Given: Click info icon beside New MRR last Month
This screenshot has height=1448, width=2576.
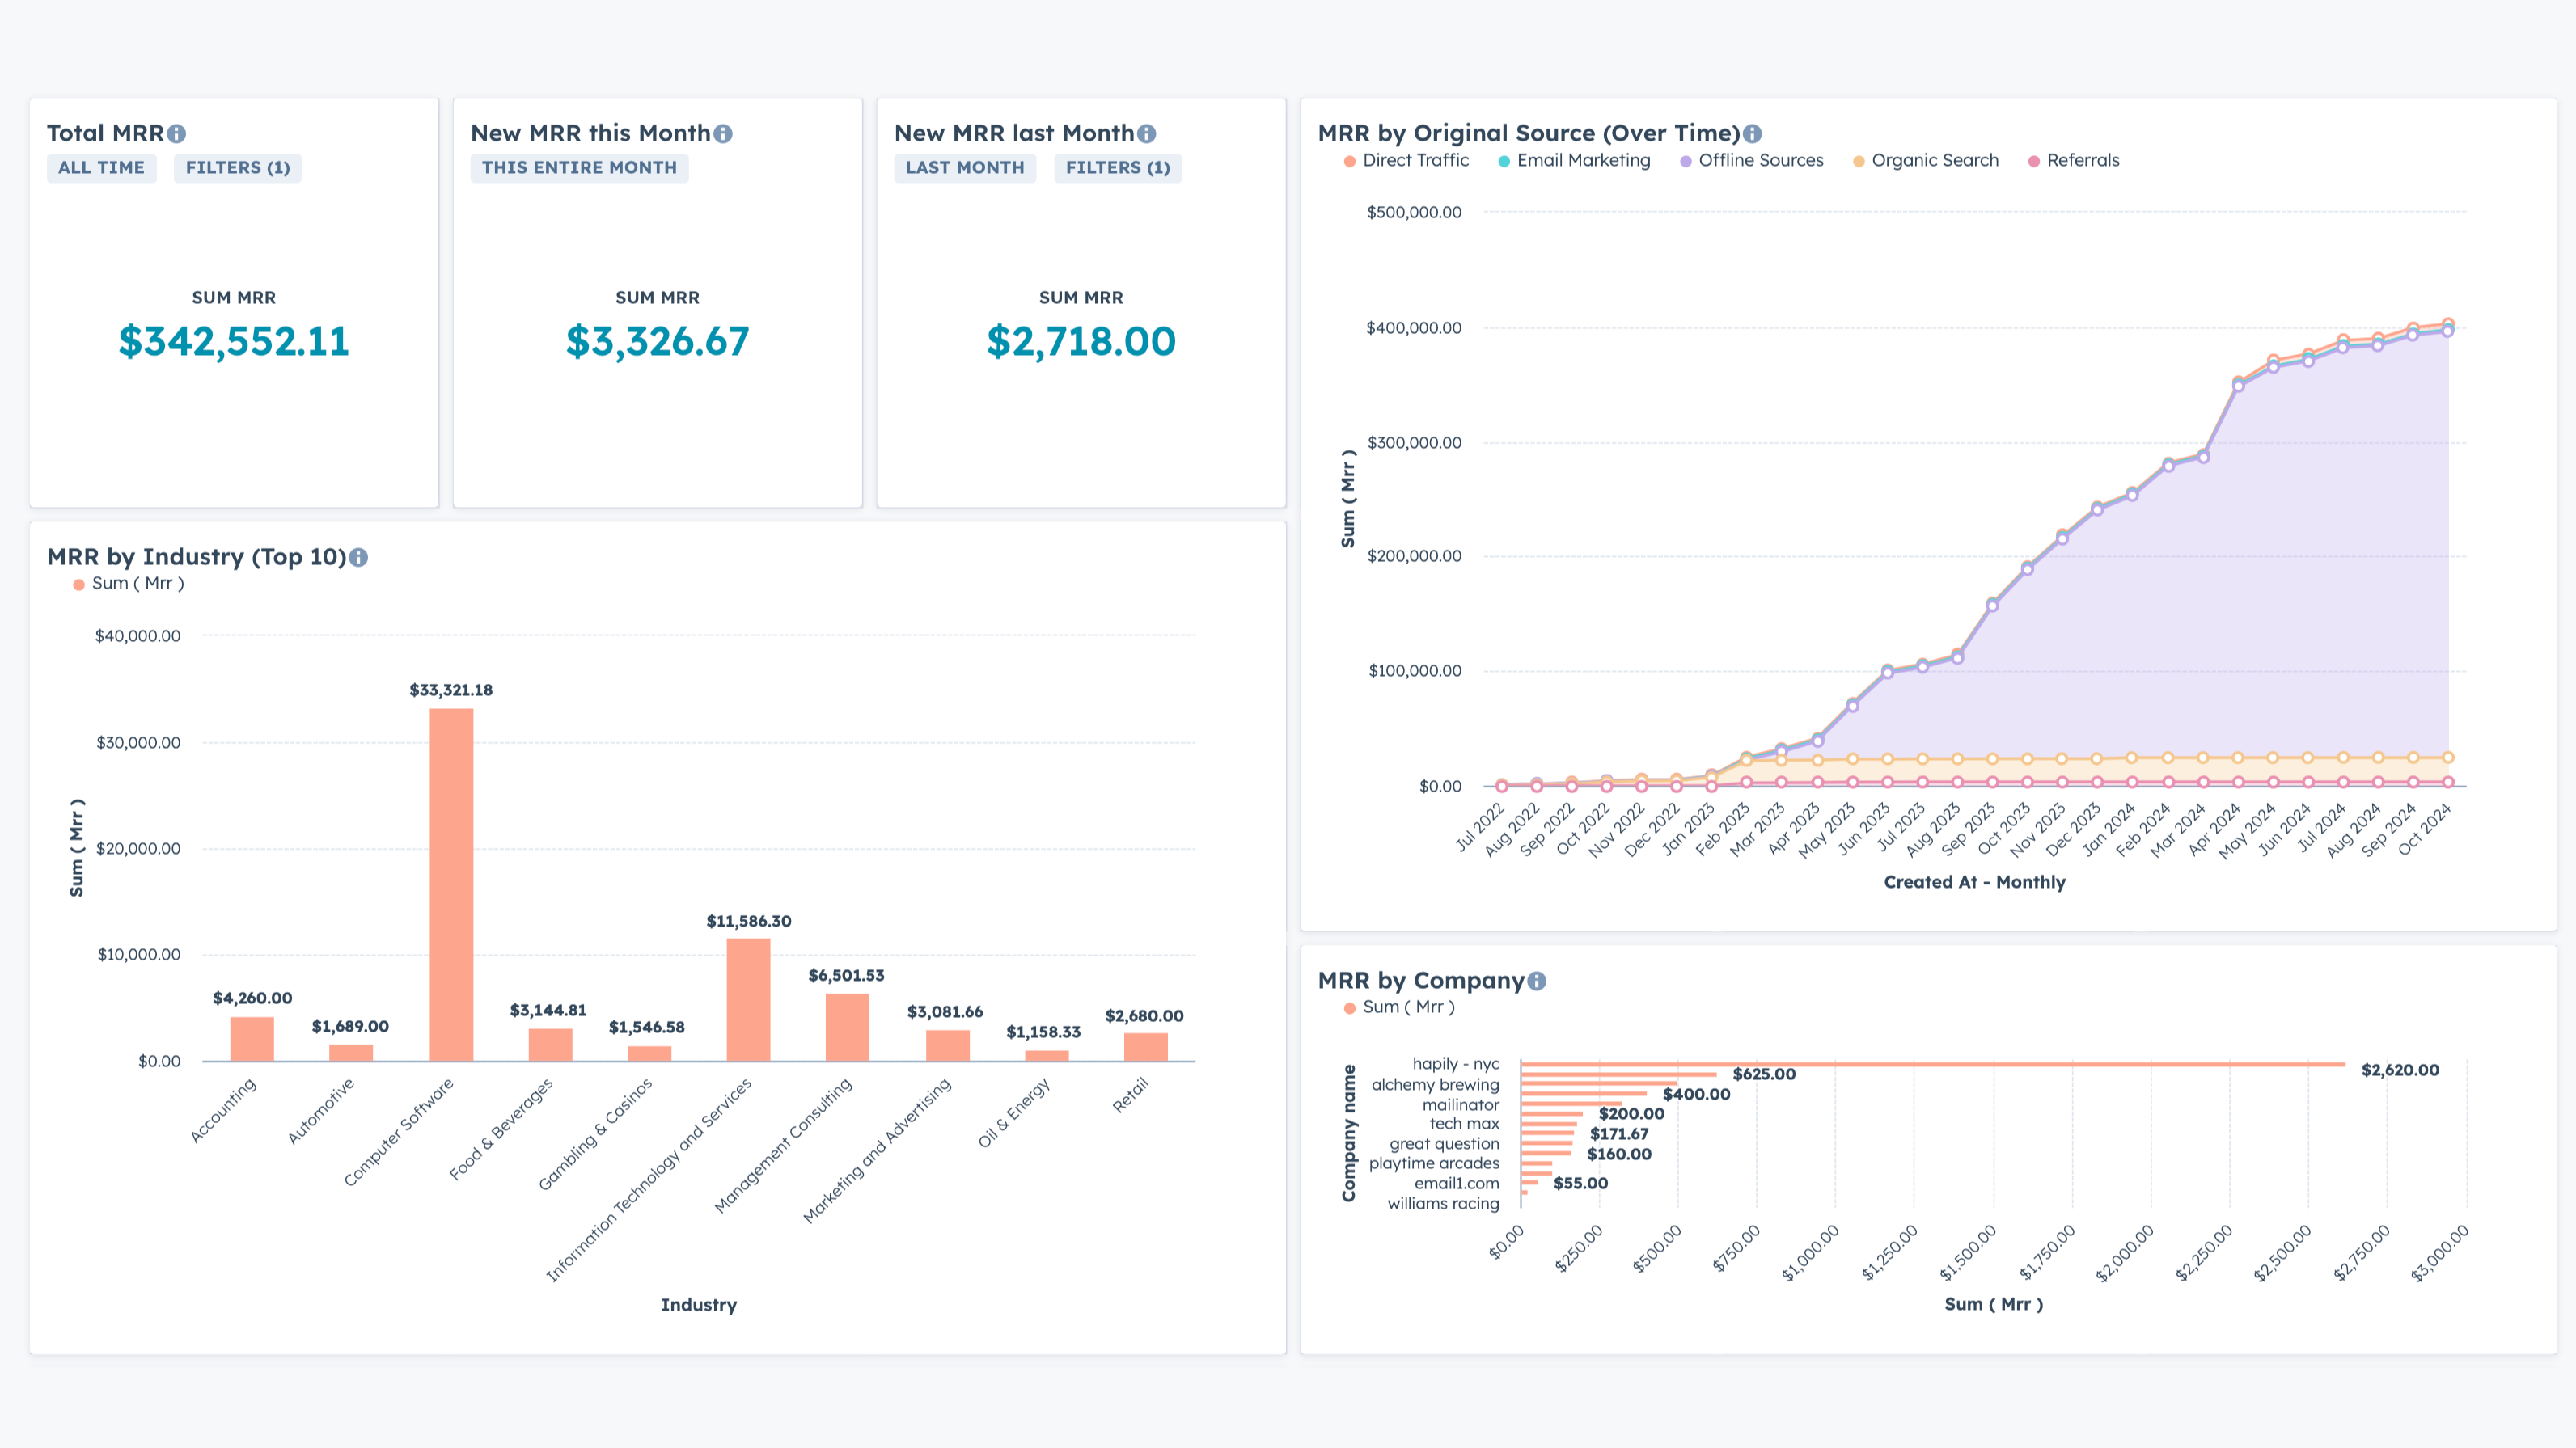Looking at the screenshot, I should coord(1146,134).
